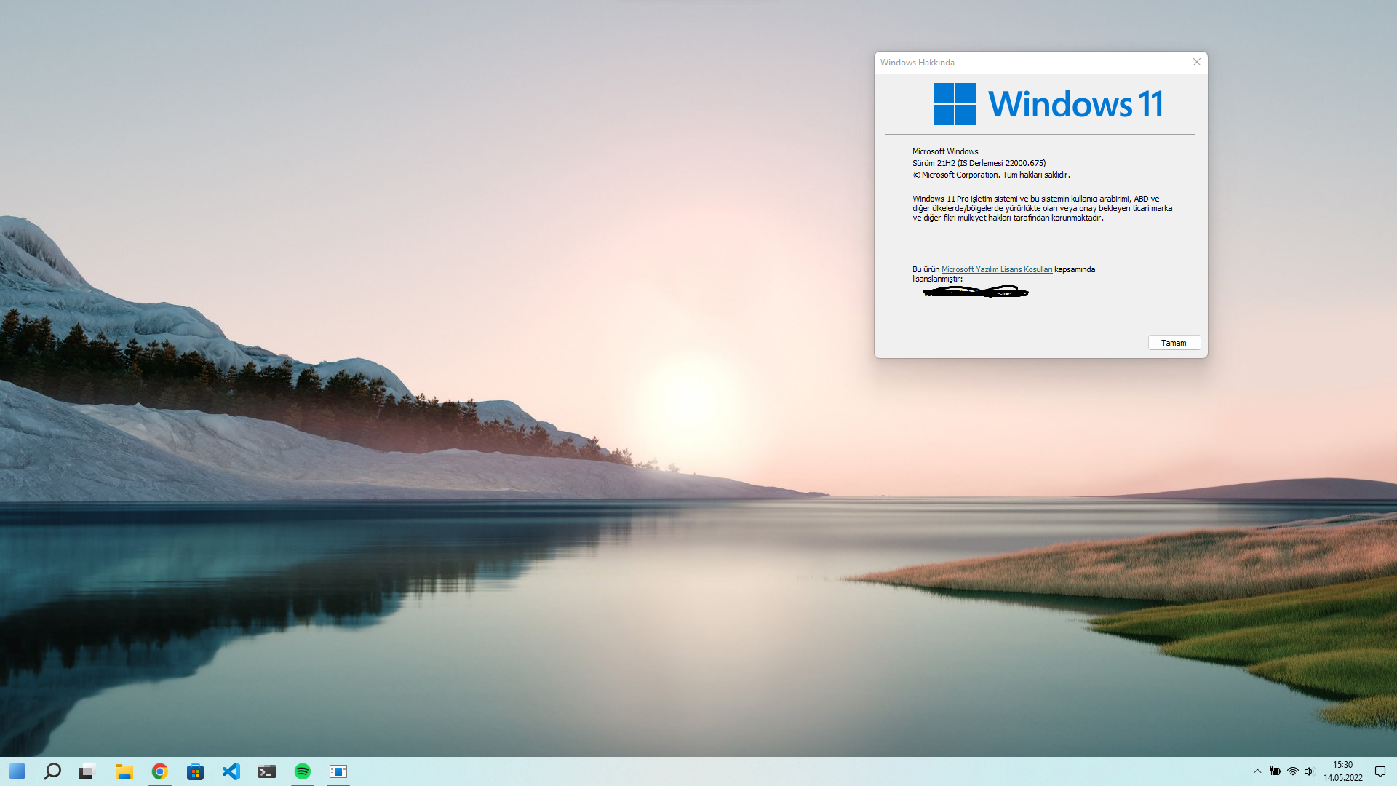Open Task View from the taskbar
This screenshot has width=1397, height=786.
(88, 771)
